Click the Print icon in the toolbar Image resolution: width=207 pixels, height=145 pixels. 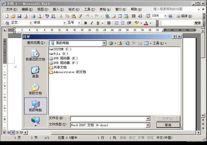coord(33,16)
